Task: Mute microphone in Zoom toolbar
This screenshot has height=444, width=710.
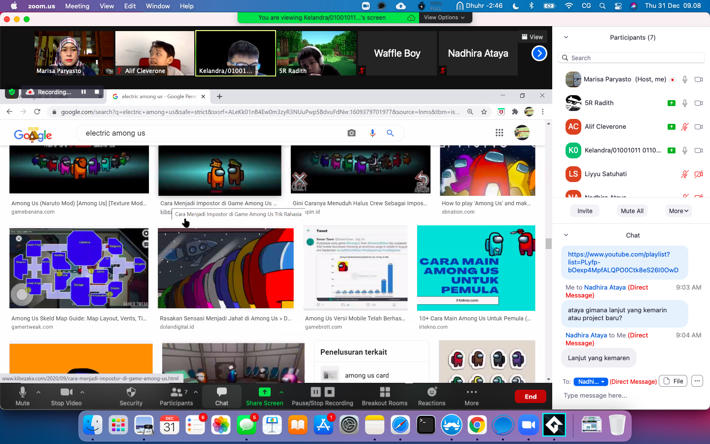Action: [x=22, y=396]
